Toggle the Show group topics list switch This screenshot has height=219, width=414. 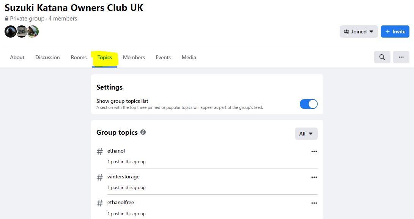309,104
